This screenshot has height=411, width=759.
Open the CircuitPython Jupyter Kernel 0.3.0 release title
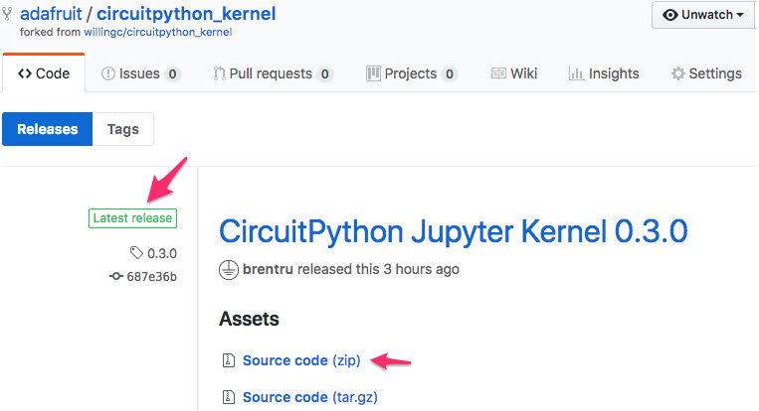(453, 230)
